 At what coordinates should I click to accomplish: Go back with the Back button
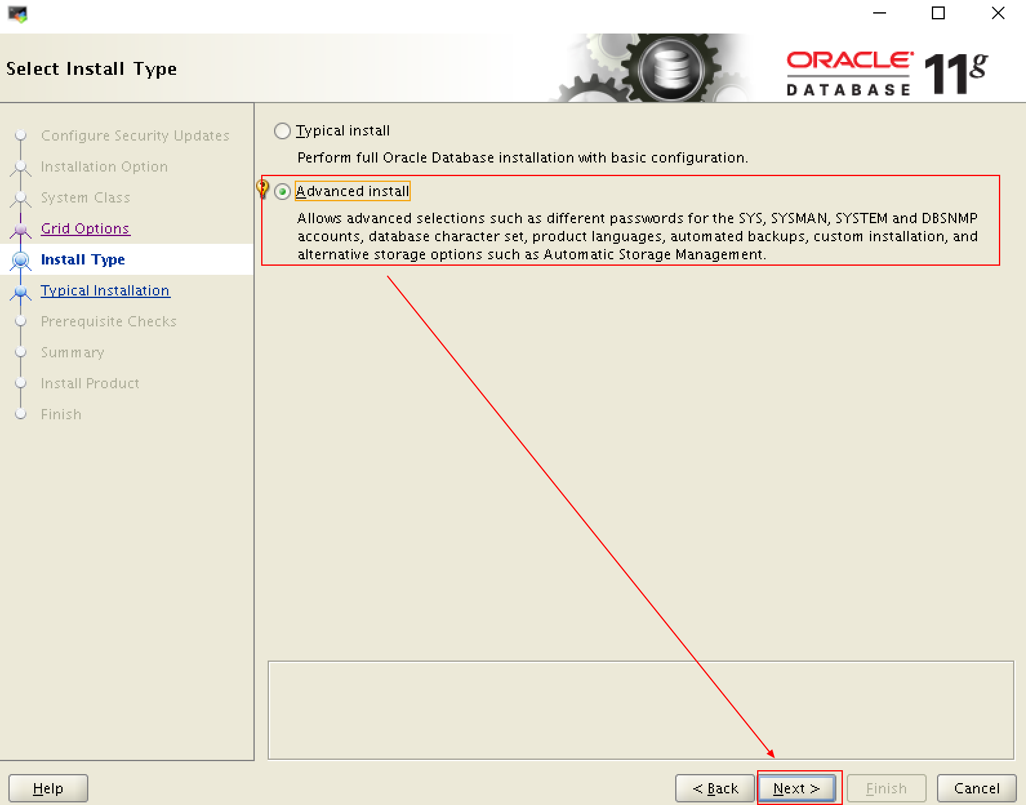tap(715, 788)
